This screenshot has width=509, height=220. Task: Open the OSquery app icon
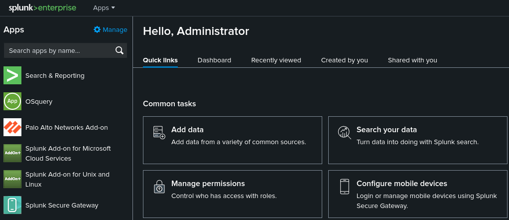12,101
